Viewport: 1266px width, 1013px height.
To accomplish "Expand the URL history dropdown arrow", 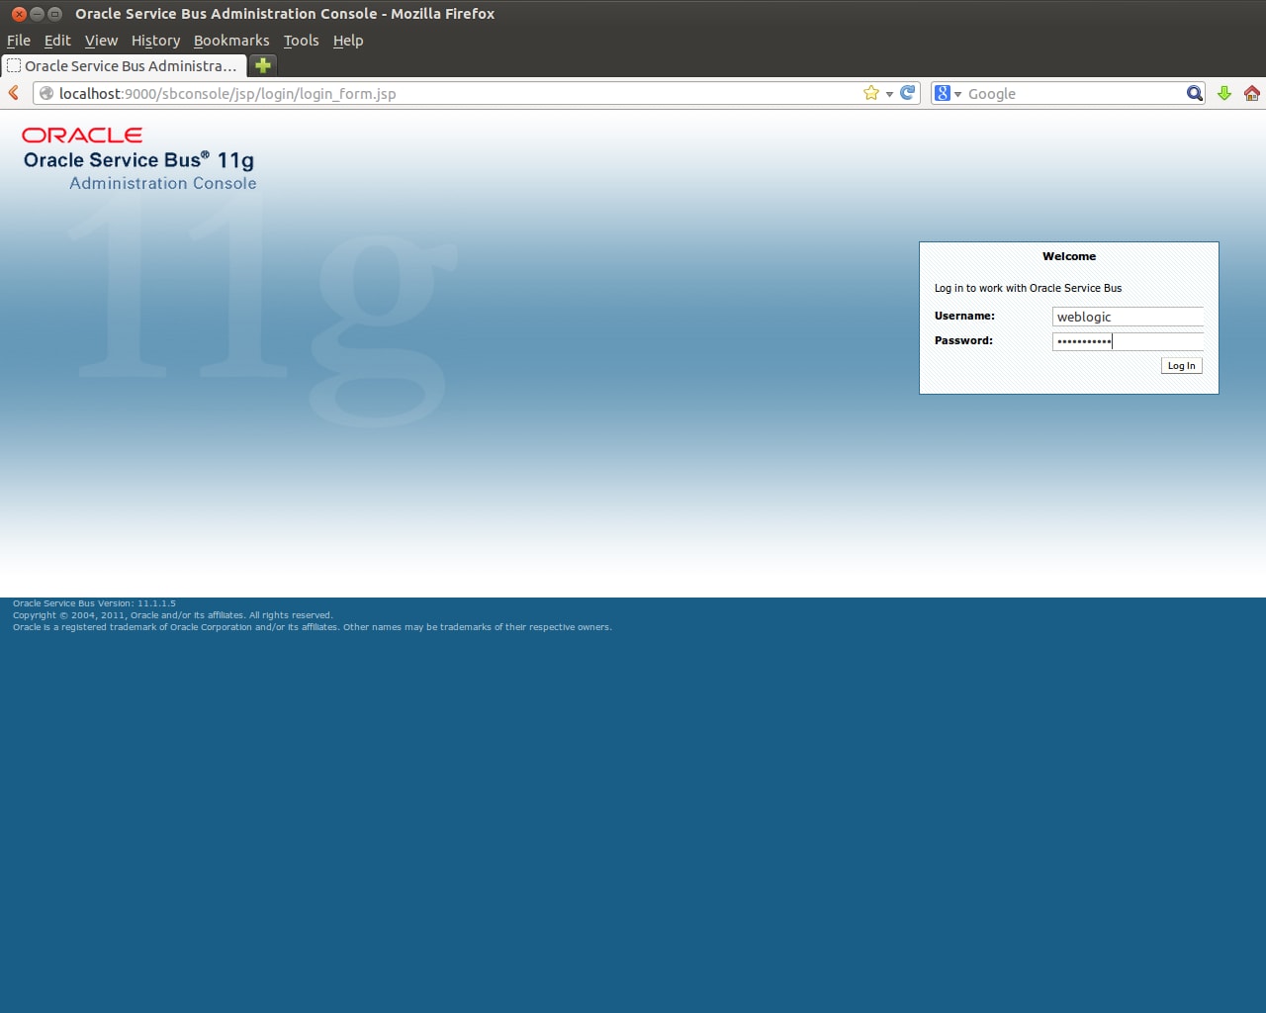I will [889, 94].
